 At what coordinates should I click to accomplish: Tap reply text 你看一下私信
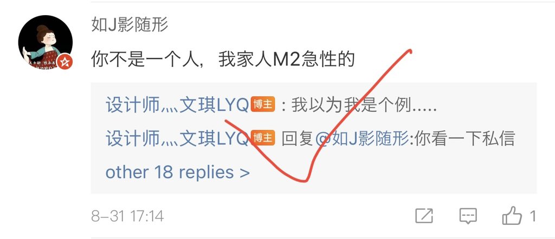pyautogui.click(x=464, y=139)
